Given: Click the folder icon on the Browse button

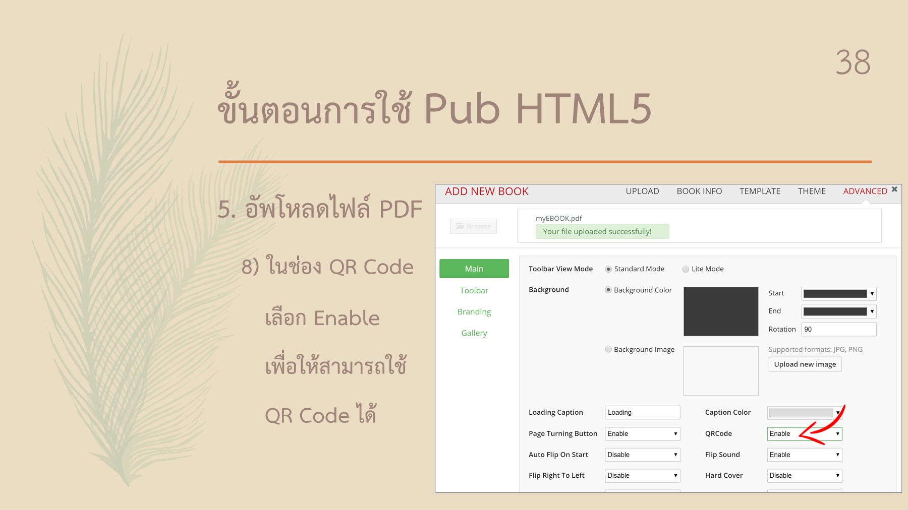Looking at the screenshot, I should (x=460, y=226).
